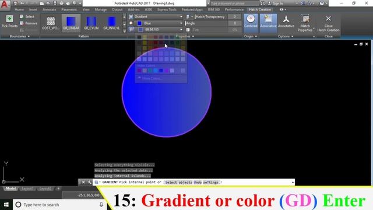Edit the Angle value field
Viewport: 373px width, 210px height.
[x=234, y=23]
